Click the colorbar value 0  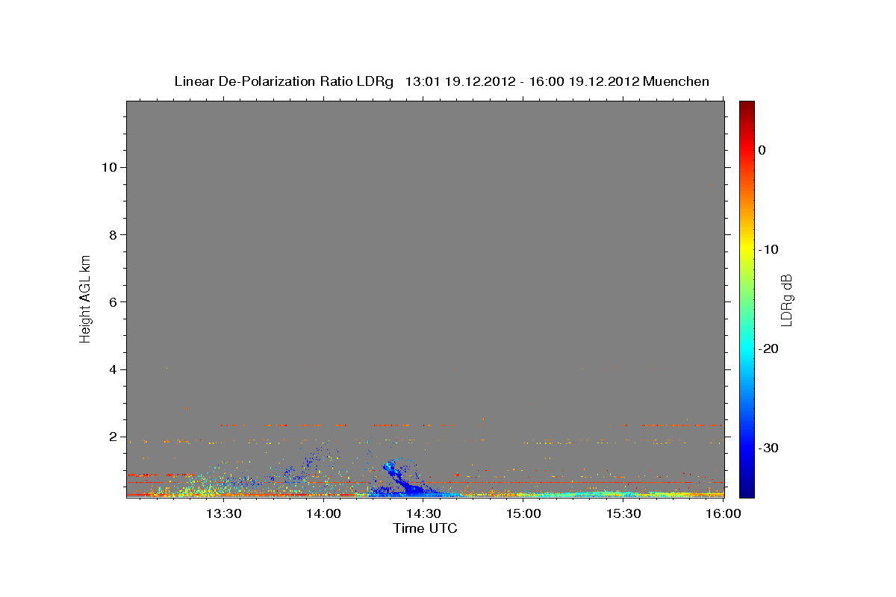click(x=762, y=150)
